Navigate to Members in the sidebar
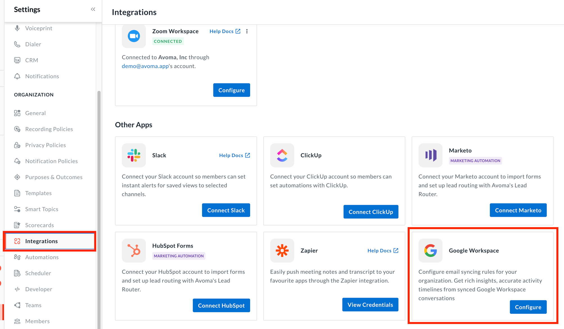This screenshot has width=564, height=329. [x=37, y=321]
